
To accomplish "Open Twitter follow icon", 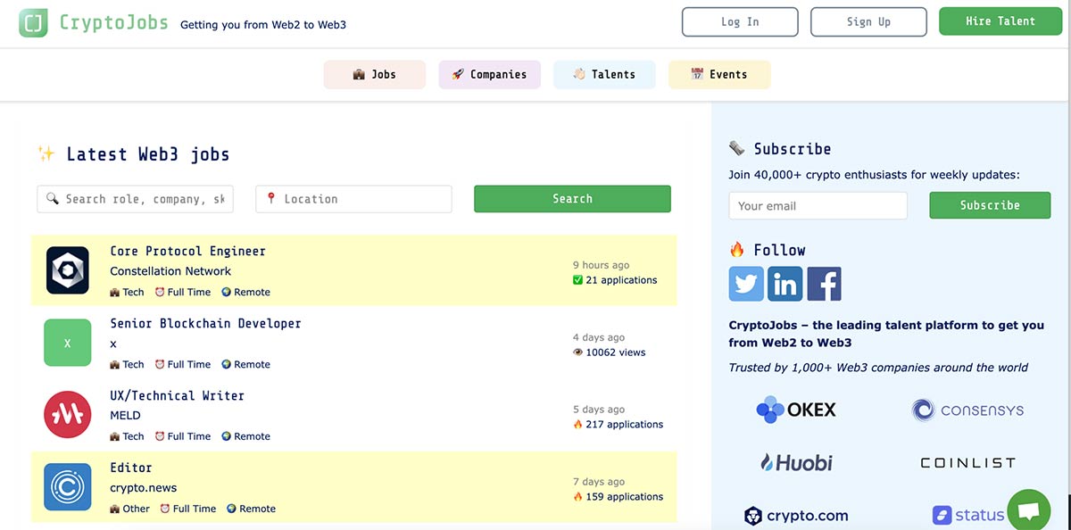I will (746, 284).
